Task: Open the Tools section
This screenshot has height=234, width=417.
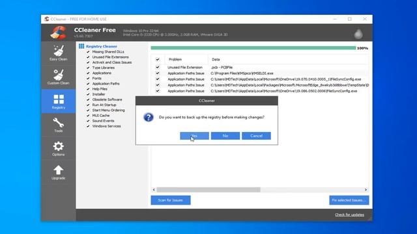Action: coord(58,125)
